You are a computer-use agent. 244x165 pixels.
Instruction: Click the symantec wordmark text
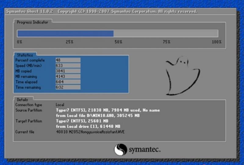pos(145,150)
